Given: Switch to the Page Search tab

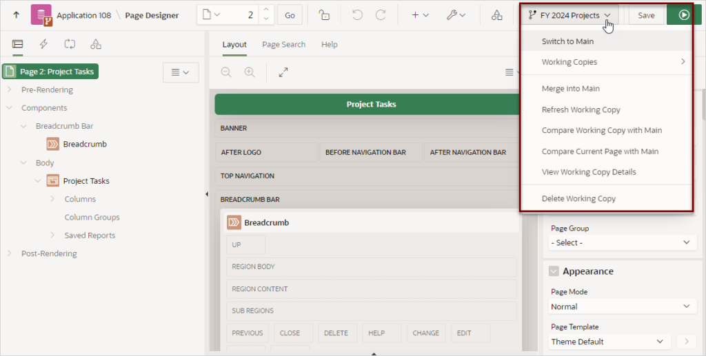Looking at the screenshot, I should [x=283, y=44].
